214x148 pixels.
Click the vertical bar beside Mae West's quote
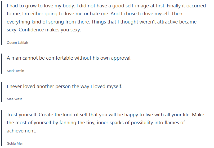1,92
